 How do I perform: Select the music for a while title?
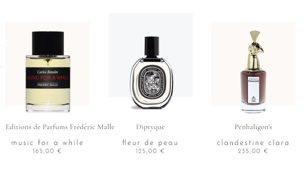(48, 142)
